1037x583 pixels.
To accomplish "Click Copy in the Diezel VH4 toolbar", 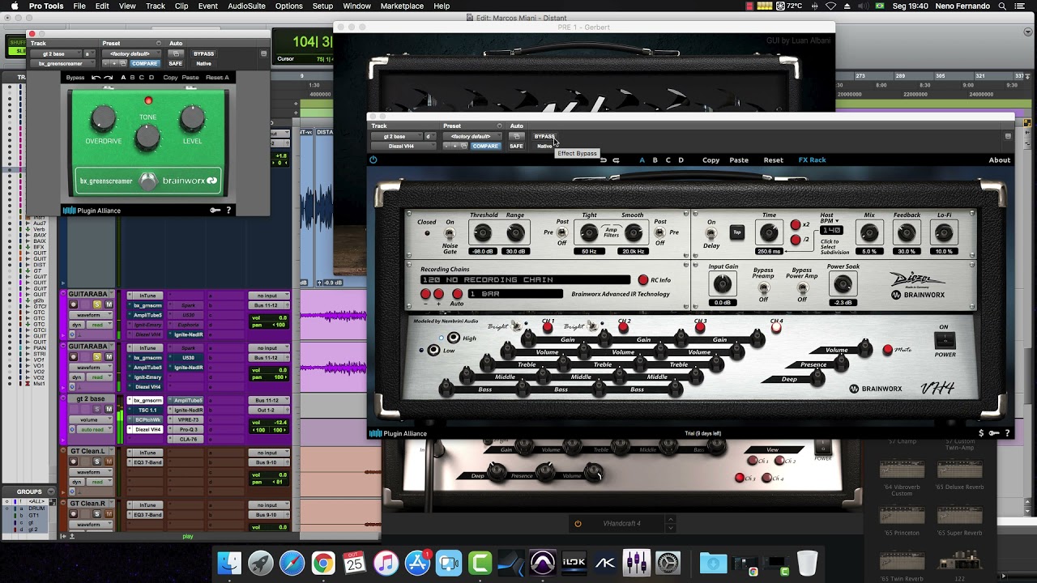I will [x=711, y=160].
